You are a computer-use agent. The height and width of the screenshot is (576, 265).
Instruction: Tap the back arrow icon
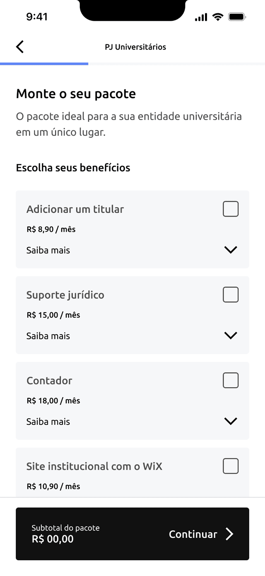coord(20,47)
